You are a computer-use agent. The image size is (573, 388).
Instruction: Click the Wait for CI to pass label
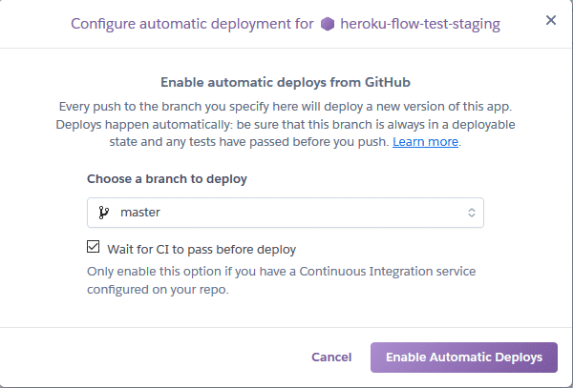coord(202,250)
